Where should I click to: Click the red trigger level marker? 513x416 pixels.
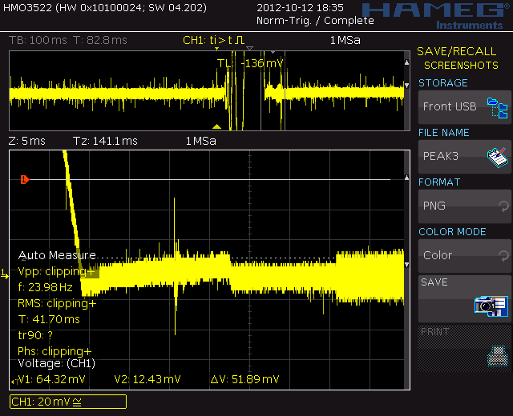[24, 180]
